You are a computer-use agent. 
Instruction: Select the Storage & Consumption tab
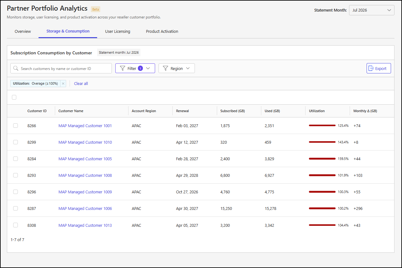click(x=68, y=31)
